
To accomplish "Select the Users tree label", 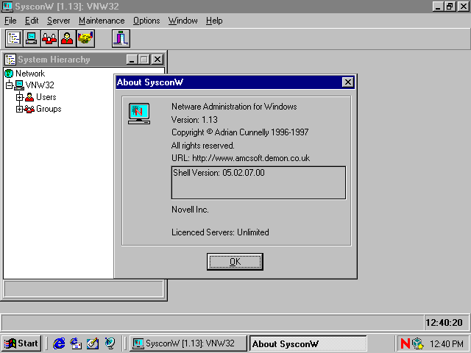I will [x=46, y=97].
